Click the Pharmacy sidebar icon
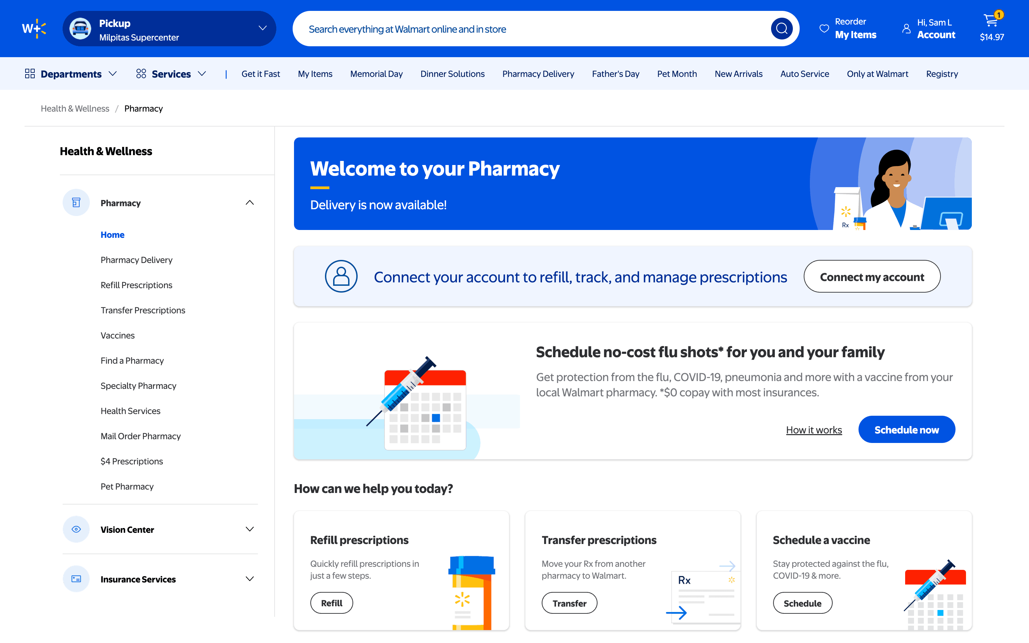The image size is (1029, 643). pos(76,202)
